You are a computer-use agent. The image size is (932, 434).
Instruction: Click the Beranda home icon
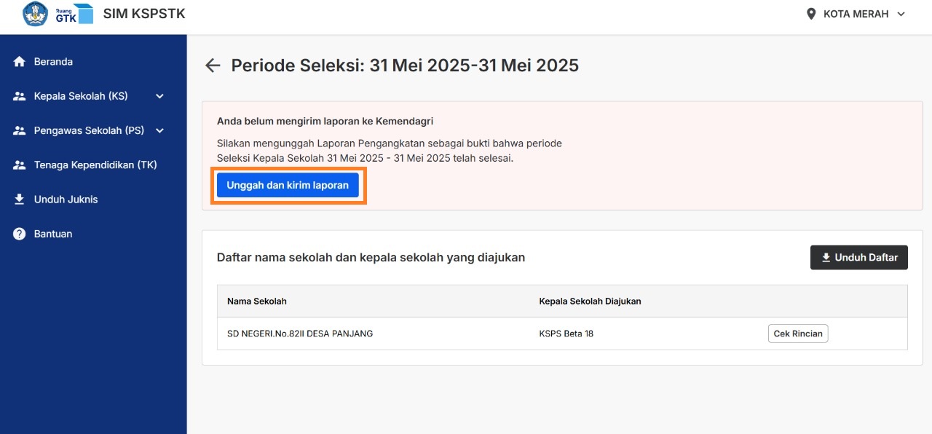click(20, 62)
